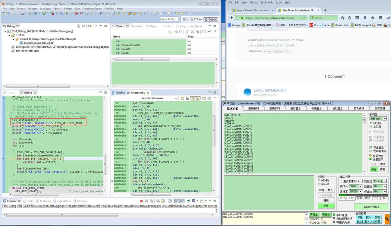Click Collapse All icon in Variables view
The image size is (391, 226).
tap(181, 32)
